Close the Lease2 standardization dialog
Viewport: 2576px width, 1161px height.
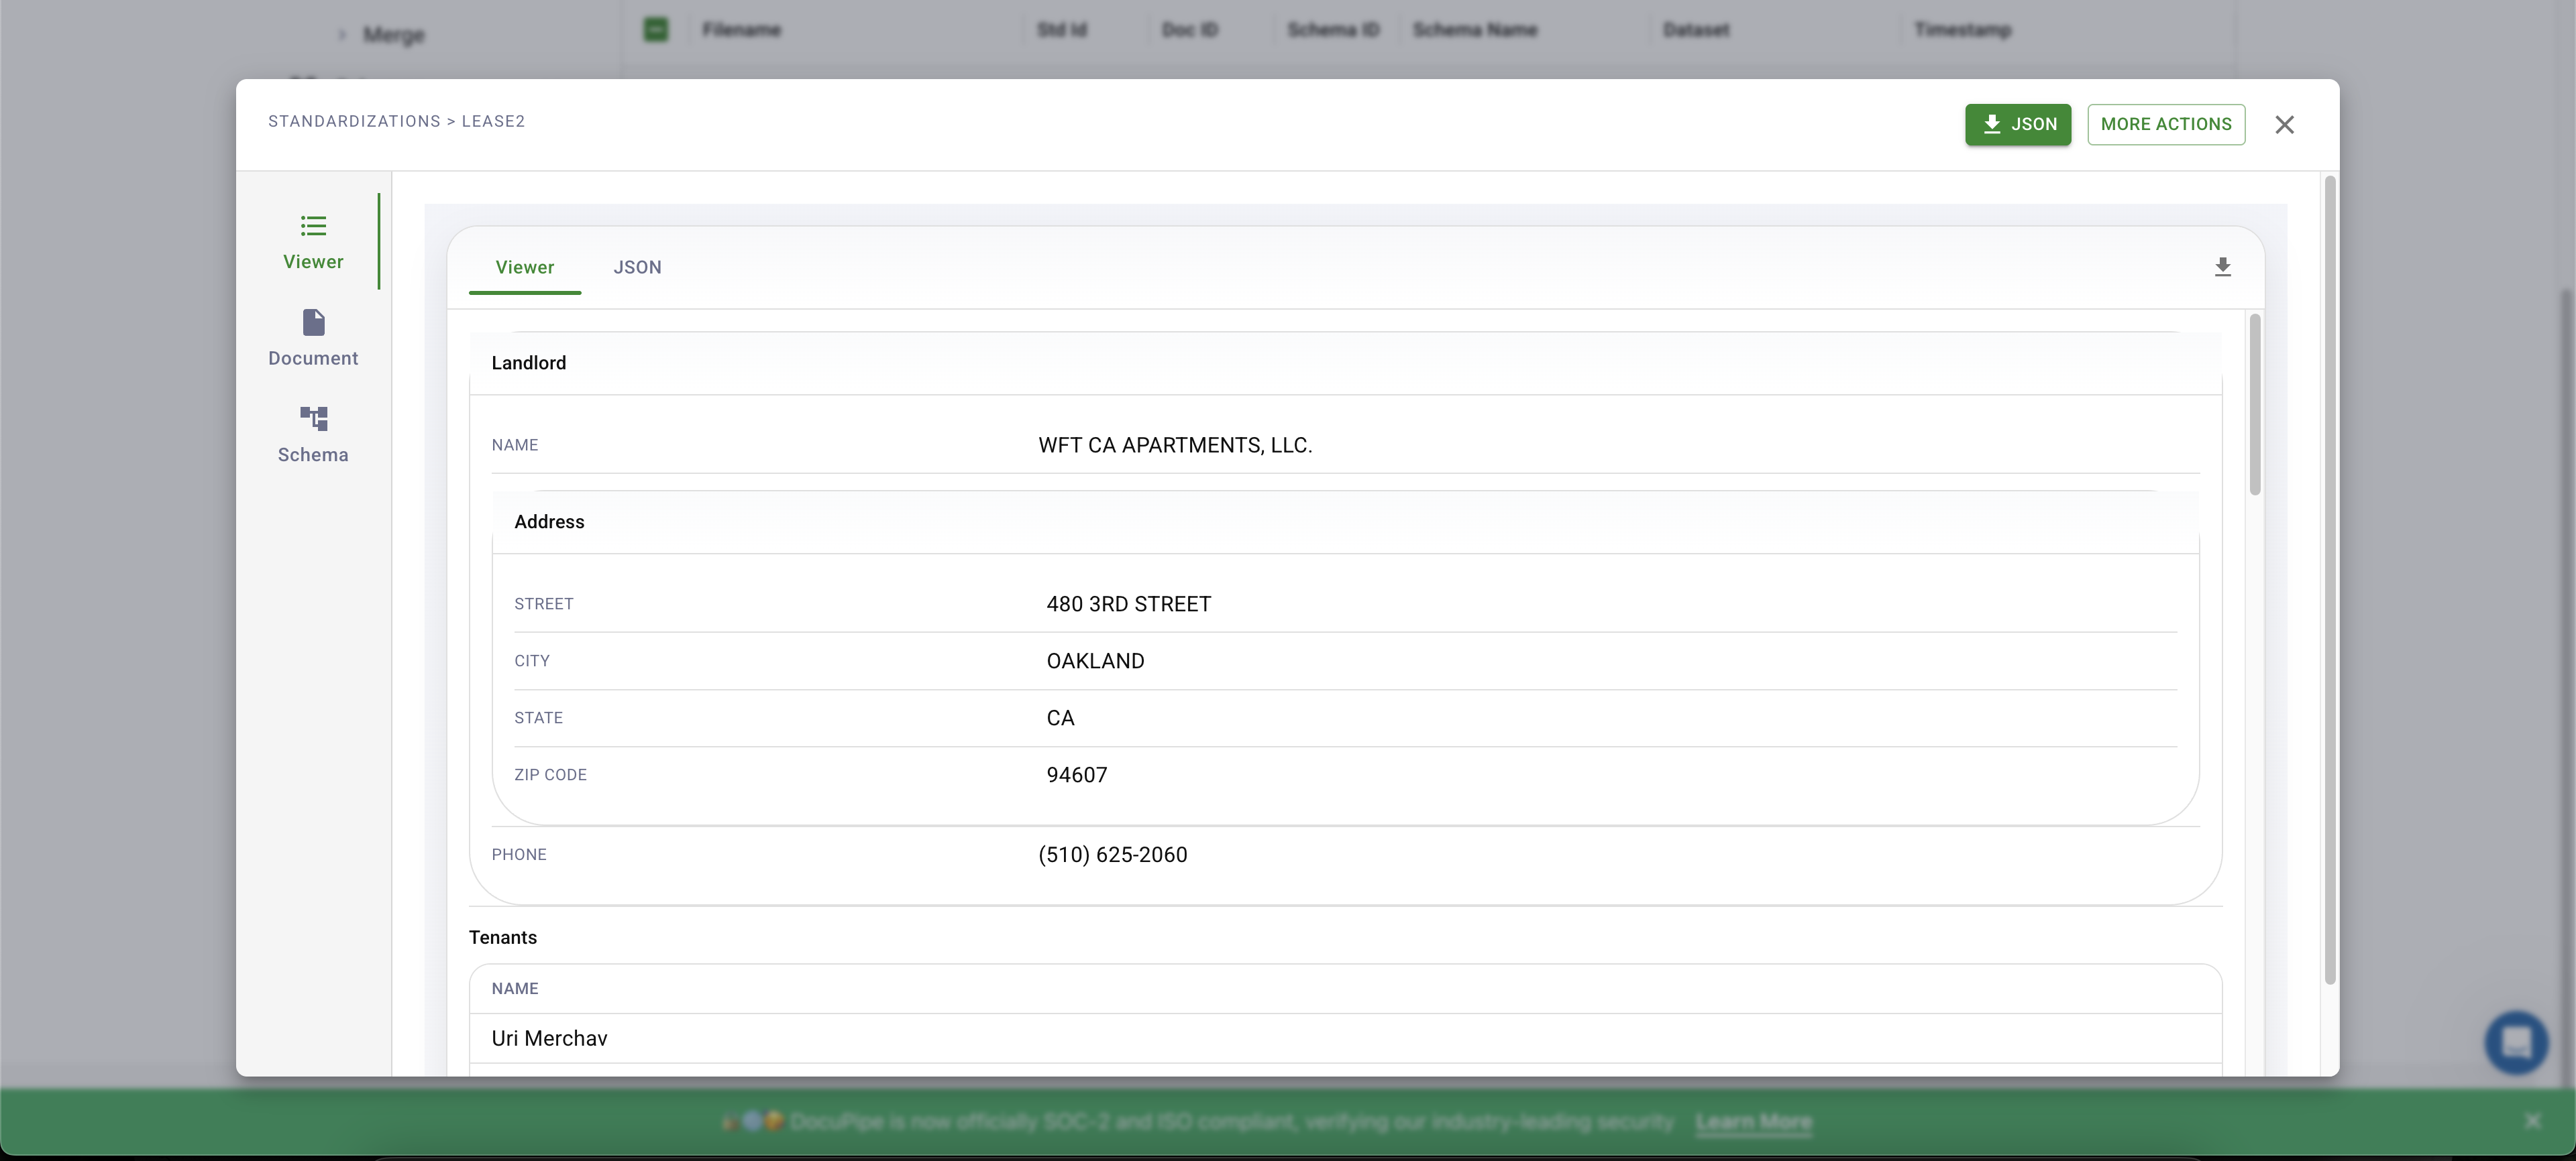coord(2284,125)
